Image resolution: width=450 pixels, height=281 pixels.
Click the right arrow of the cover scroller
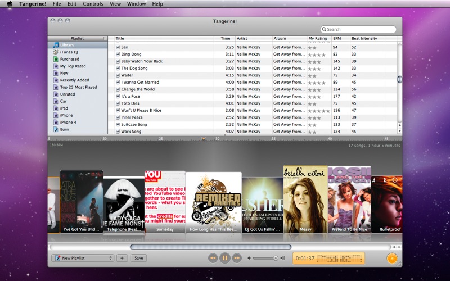[x=399, y=247]
